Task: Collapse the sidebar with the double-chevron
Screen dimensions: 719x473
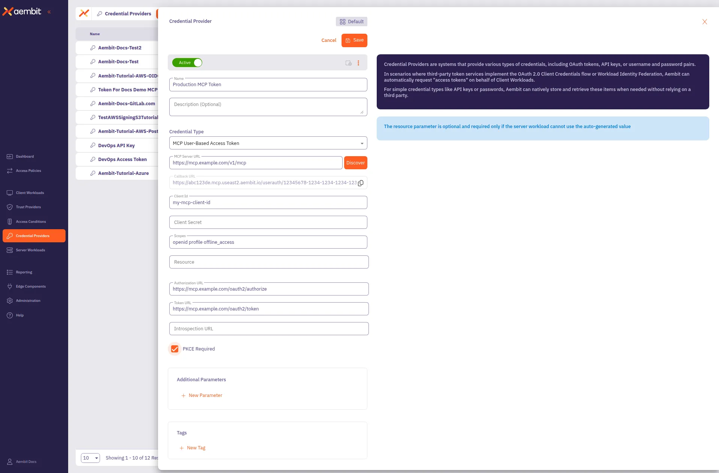Action: pyautogui.click(x=49, y=12)
